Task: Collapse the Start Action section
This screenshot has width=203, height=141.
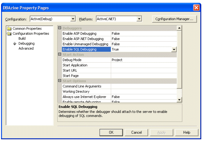Action: [x=60, y=54]
